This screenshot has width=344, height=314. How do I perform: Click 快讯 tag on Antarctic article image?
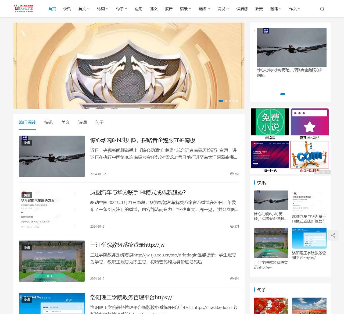click(x=27, y=143)
